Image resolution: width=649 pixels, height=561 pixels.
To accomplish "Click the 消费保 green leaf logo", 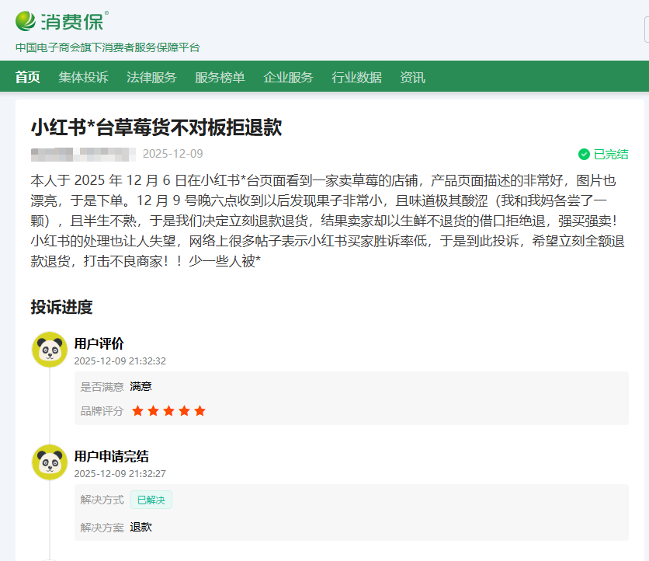I will click(x=26, y=19).
